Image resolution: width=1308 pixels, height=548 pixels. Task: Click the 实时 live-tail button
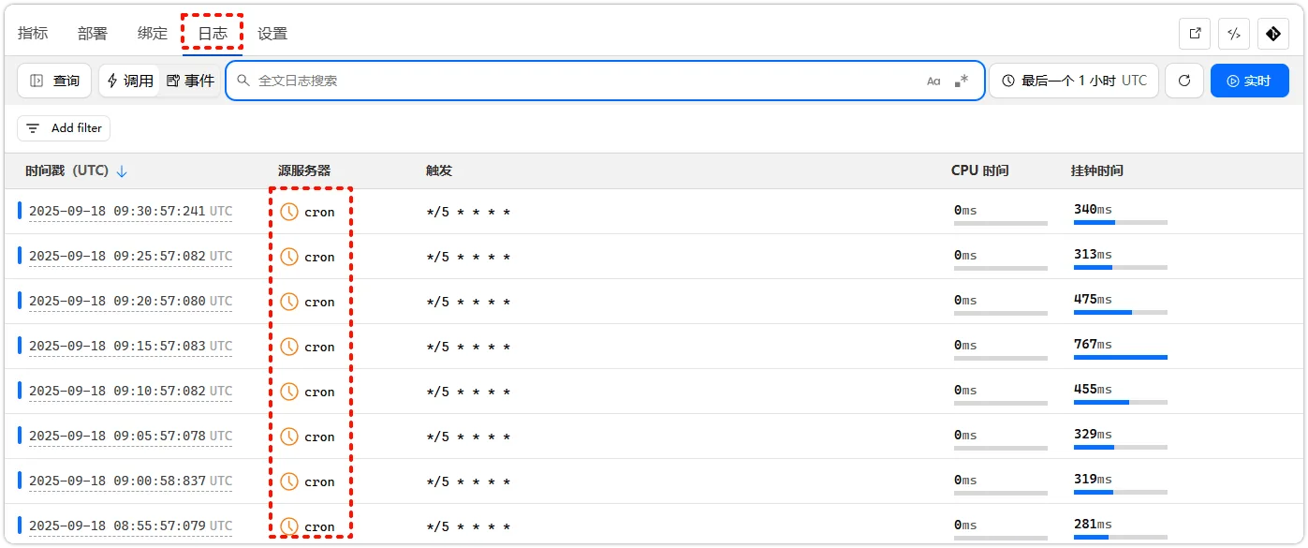1249,80
